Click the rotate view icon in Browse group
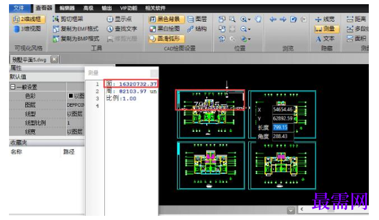379x220 pixels. pos(293,19)
